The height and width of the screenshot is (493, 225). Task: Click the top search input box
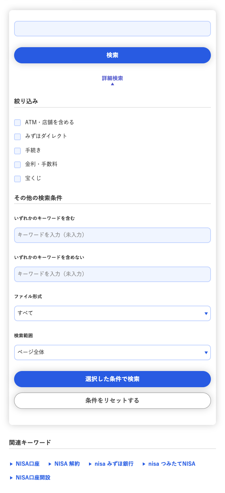[112, 29]
